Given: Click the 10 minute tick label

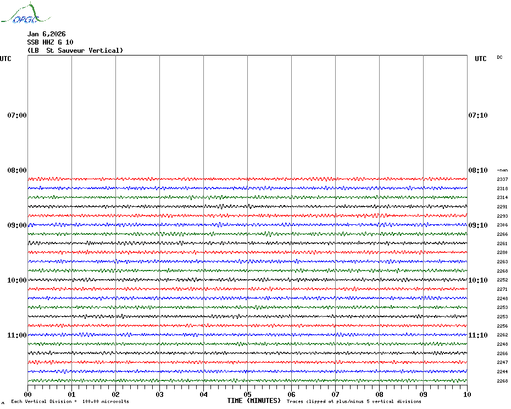Looking at the screenshot, I should pyautogui.click(x=466, y=394).
